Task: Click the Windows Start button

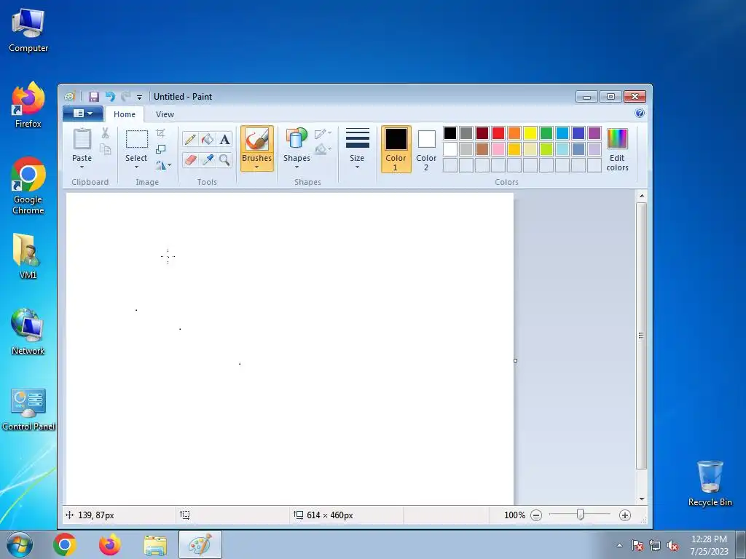Action: (19, 544)
